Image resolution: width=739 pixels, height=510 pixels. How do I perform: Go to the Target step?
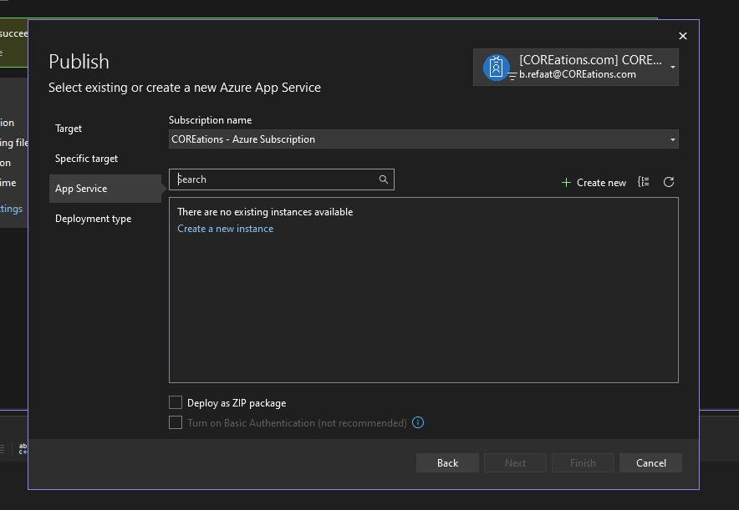[x=69, y=129]
